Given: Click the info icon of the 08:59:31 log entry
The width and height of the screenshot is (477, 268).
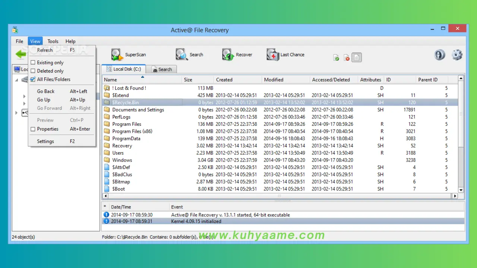Looking at the screenshot, I should pyautogui.click(x=106, y=221).
